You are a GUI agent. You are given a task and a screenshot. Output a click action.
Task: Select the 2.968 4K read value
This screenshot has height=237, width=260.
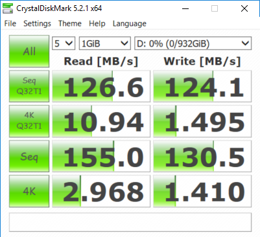(101, 191)
